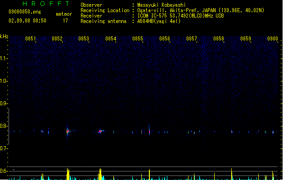Click observer name Masayuki Kobayashi
This screenshot has width=283, height=180.
[162, 5]
